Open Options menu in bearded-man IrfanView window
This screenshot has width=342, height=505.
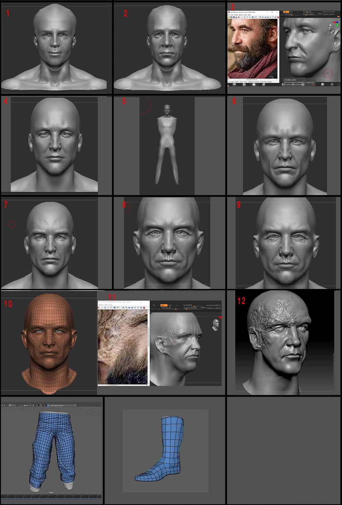coord(241,15)
